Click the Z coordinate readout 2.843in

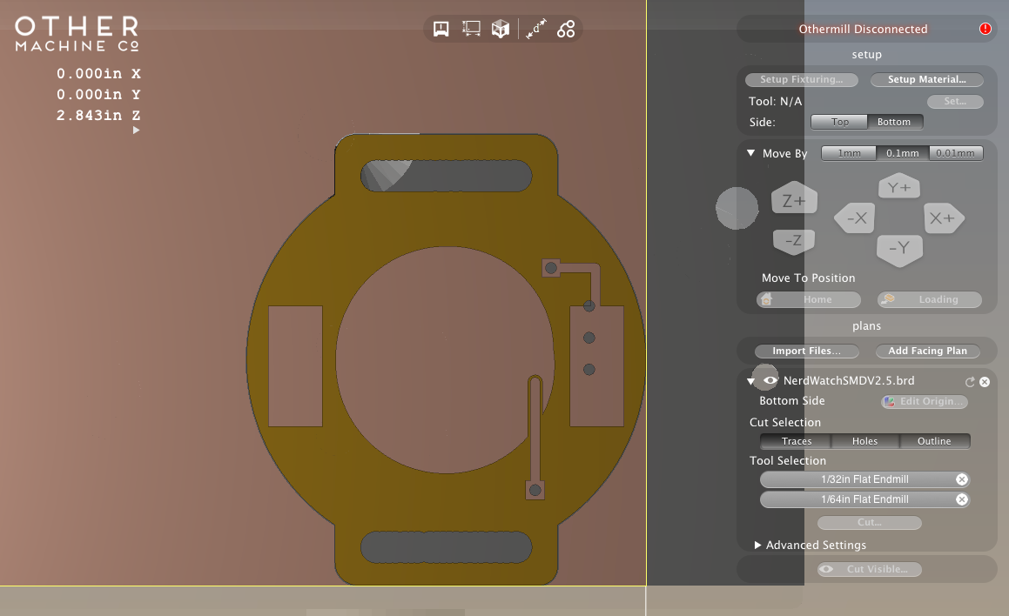coord(98,115)
